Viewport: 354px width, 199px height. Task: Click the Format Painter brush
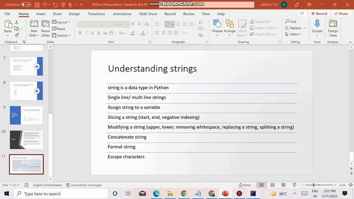pyautogui.click(x=17, y=35)
